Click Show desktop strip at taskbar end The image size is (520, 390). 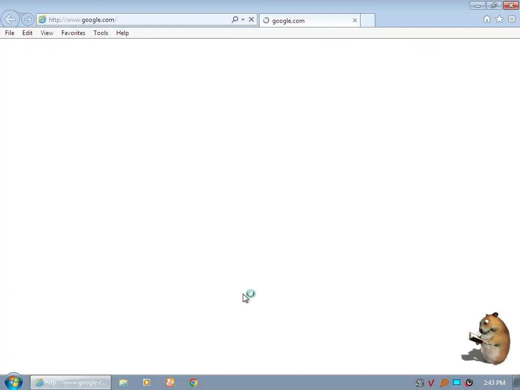pyautogui.click(x=516, y=383)
